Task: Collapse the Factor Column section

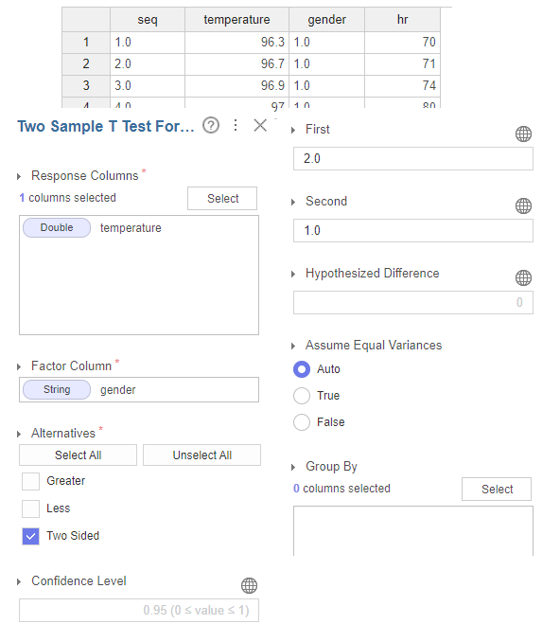Action: (x=19, y=366)
